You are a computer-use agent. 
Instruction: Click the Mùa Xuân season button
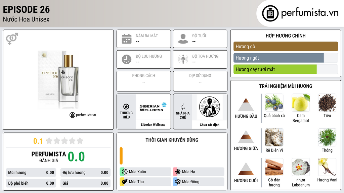(x=145, y=172)
